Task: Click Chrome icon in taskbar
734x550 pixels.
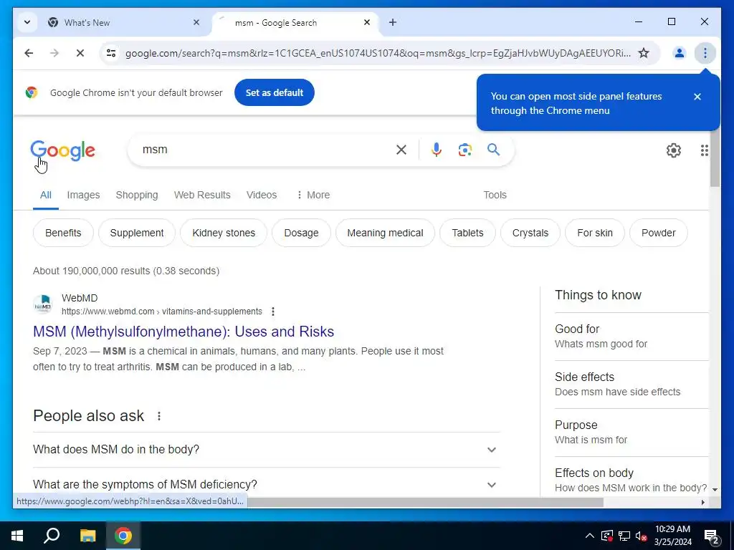Action: coord(123,536)
